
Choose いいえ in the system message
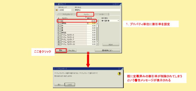[70, 85]
